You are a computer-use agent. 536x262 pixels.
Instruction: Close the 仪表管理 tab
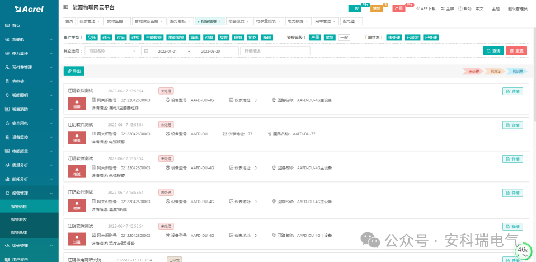(x=98, y=21)
